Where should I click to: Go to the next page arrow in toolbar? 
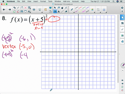(x=10, y=10)
